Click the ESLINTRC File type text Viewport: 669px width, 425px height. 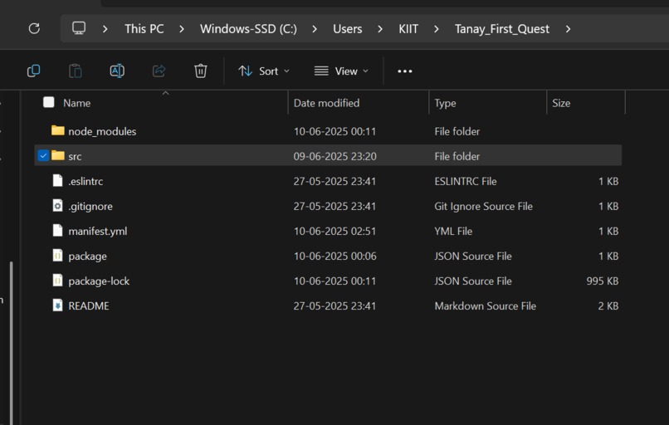(x=466, y=181)
